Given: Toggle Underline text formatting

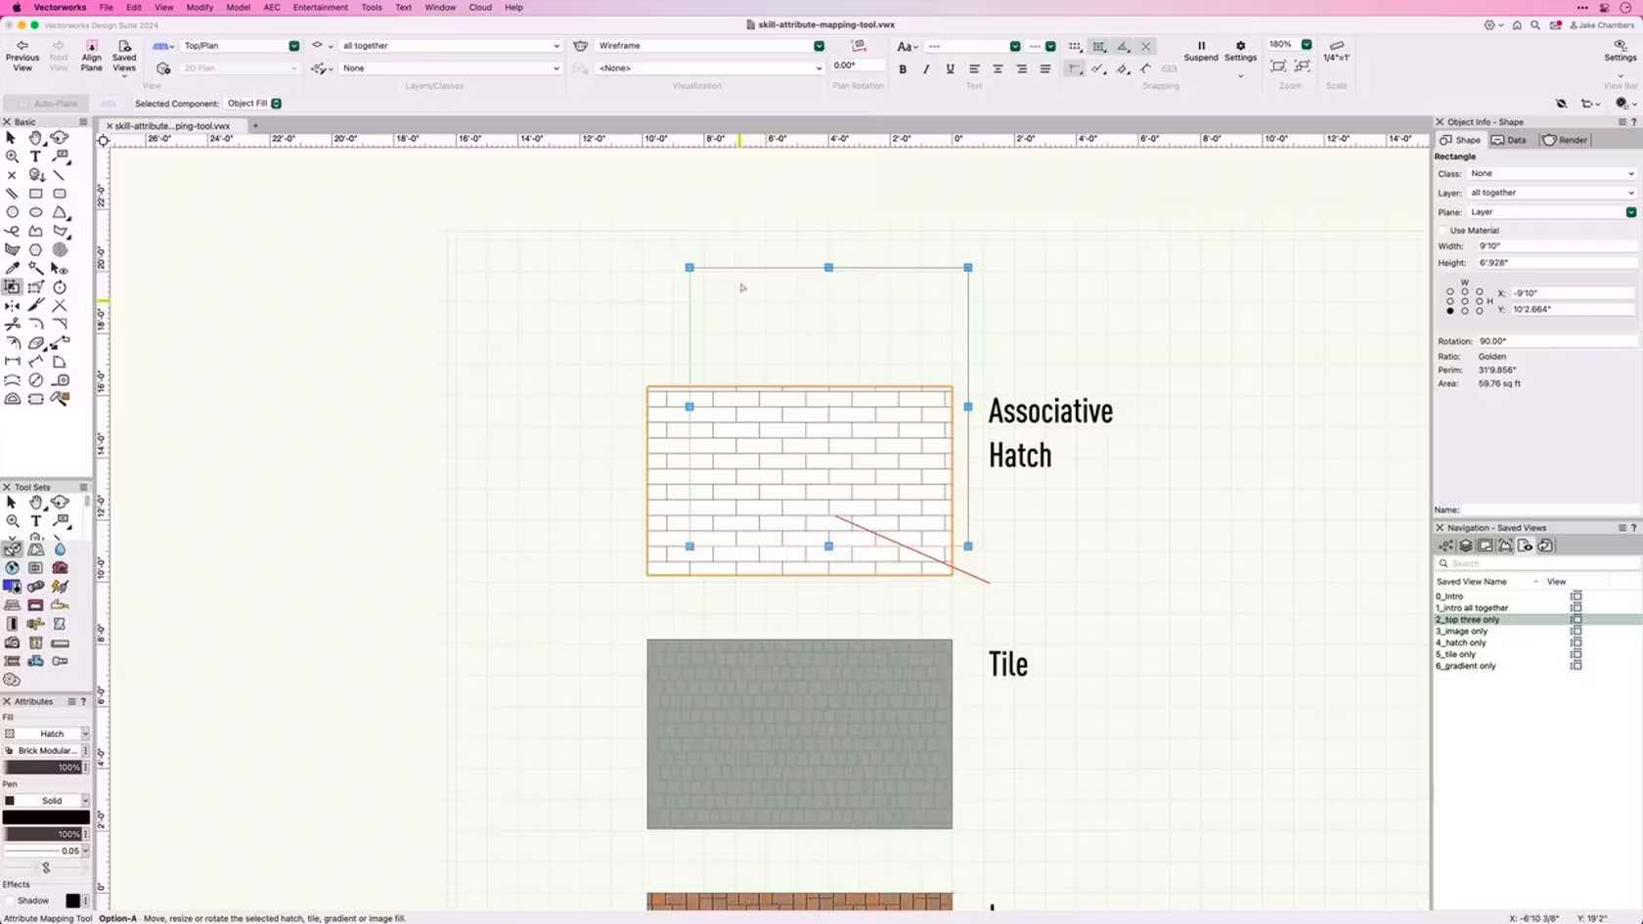Looking at the screenshot, I should click(x=950, y=69).
